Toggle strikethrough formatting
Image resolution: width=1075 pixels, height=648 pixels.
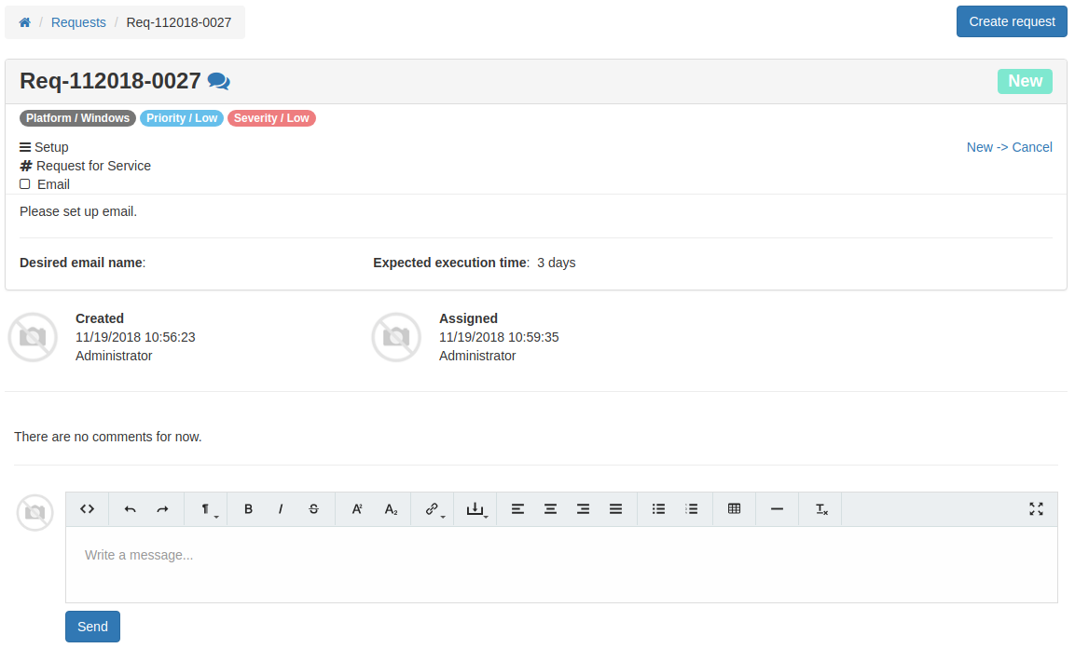point(313,509)
